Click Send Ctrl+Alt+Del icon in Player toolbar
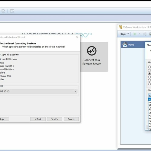 click(145, 34)
